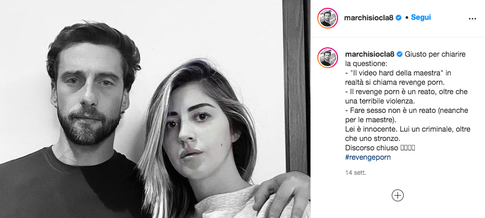485x218 pixels.
Task: Open the #revengeporn hashtag link
Action: click(368, 157)
